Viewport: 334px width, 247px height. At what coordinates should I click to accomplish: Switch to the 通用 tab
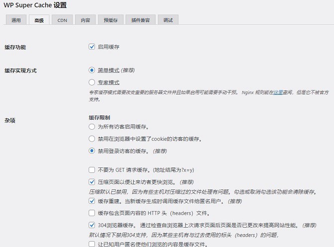point(16,20)
